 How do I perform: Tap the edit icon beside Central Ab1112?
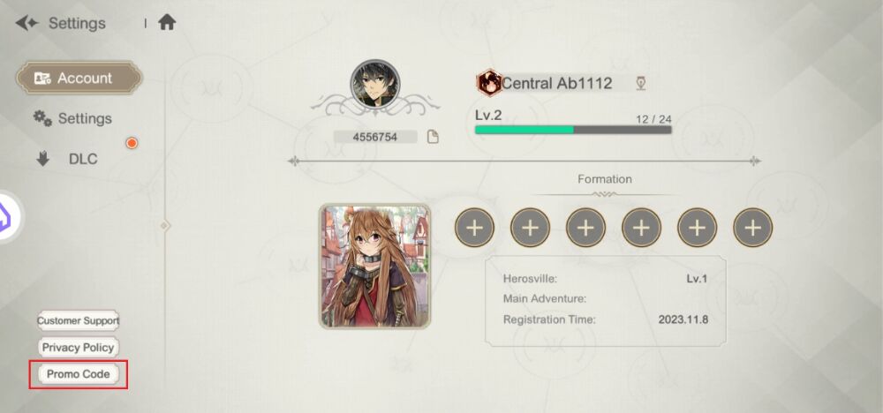click(640, 84)
